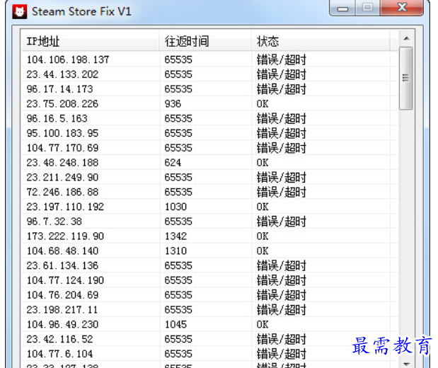Image resolution: width=438 pixels, height=368 pixels.
Task: Click the scrollbar down arrow
Action: click(x=406, y=363)
